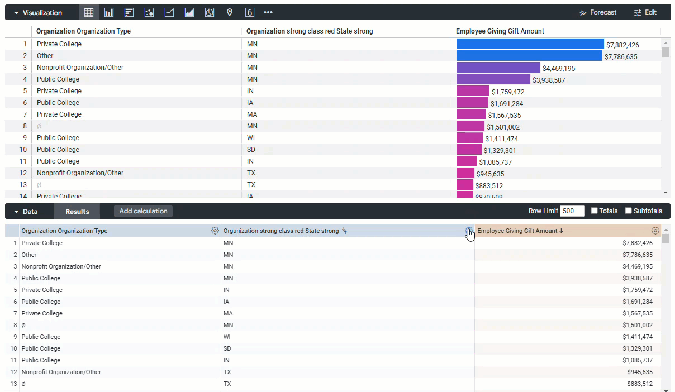675x392 pixels.
Task: Click State column header in visualization table
Action: [x=310, y=31]
